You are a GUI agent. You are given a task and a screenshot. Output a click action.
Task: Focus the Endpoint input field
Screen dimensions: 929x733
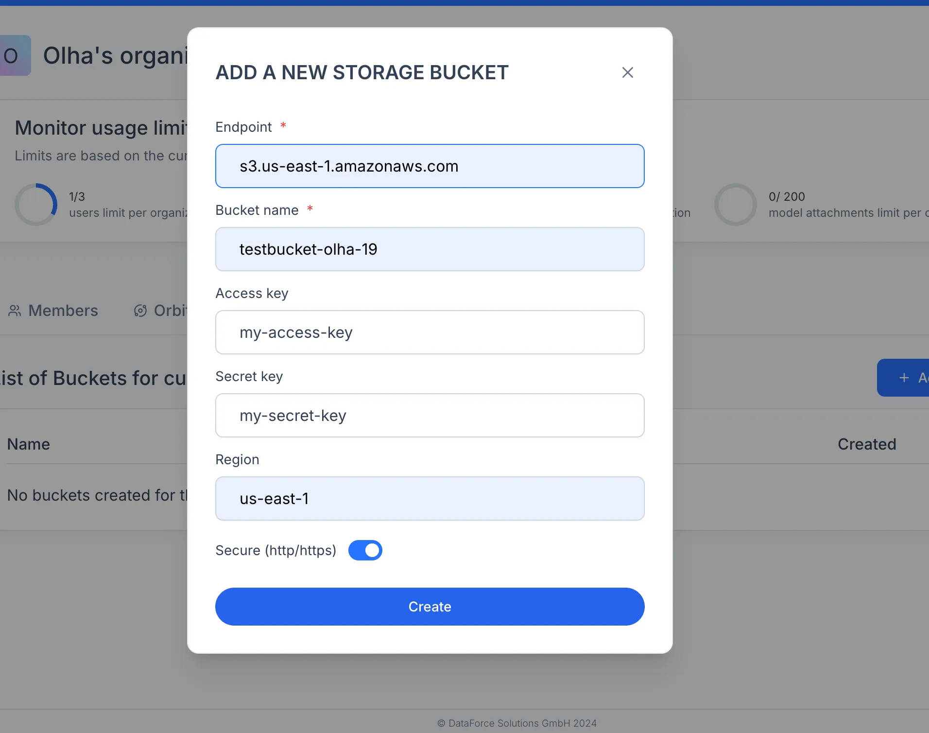(430, 166)
